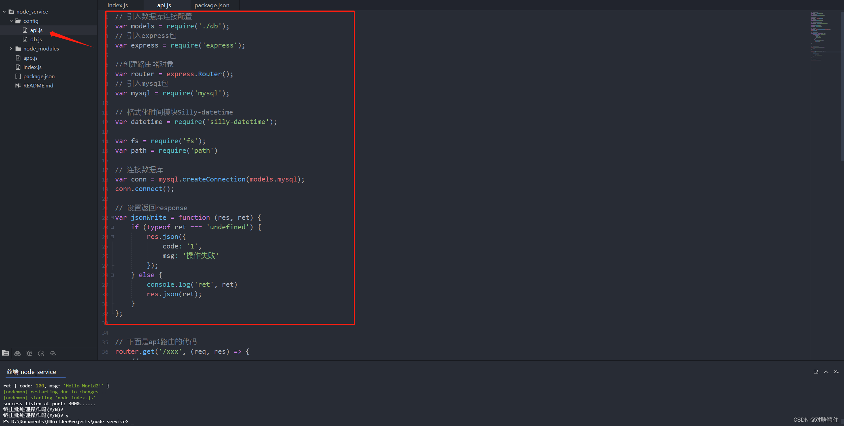Image resolution: width=844 pixels, height=426 pixels.
Task: Click the editor vertical scrollbar thumb
Action: (x=842, y=86)
